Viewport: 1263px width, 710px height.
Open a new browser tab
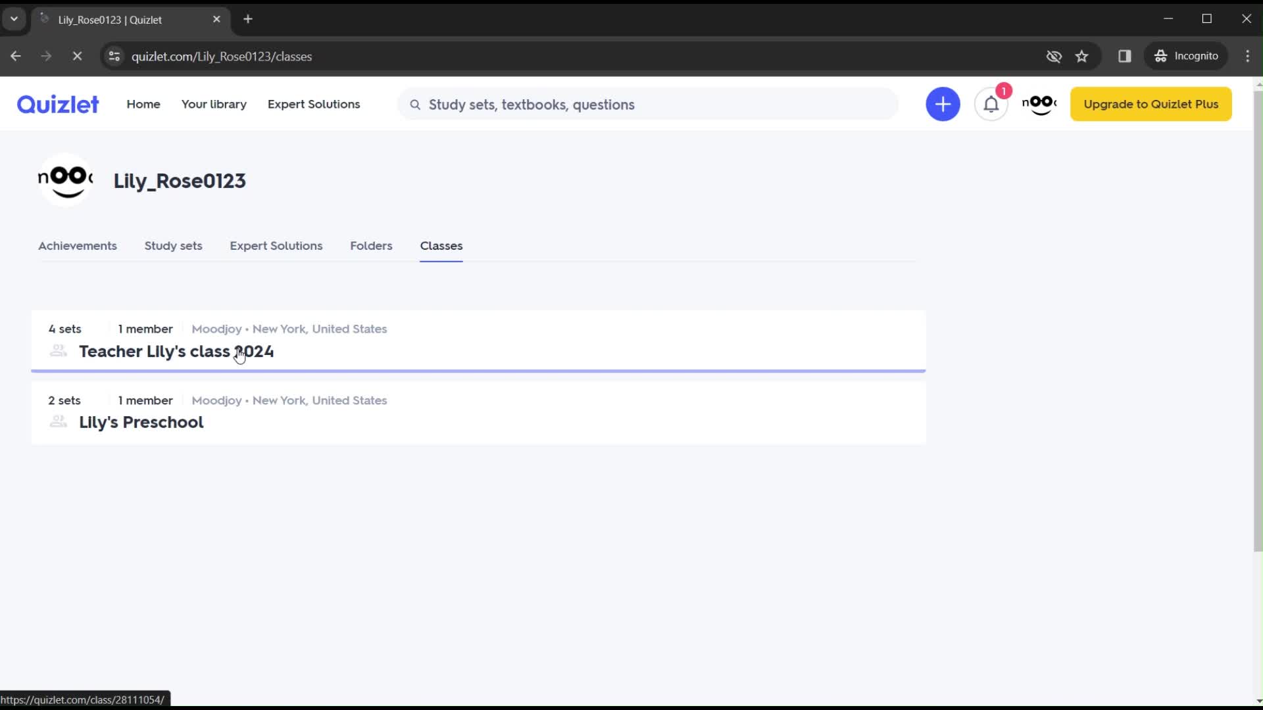[x=248, y=19]
